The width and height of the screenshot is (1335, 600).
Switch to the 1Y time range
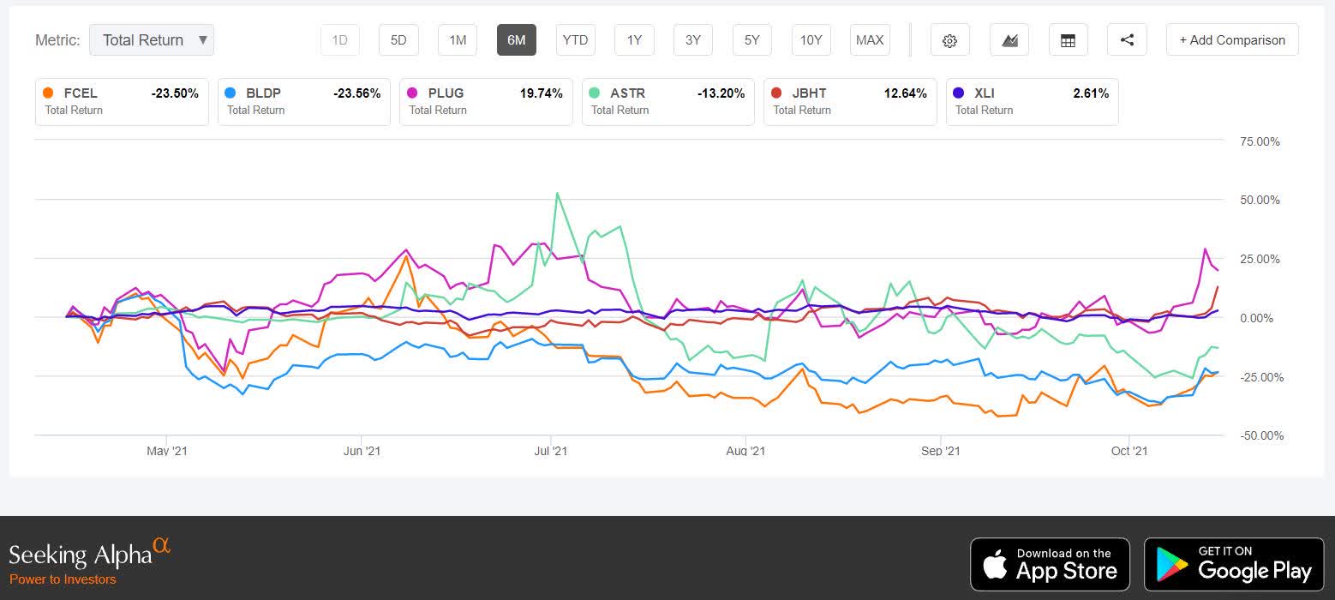tap(633, 39)
